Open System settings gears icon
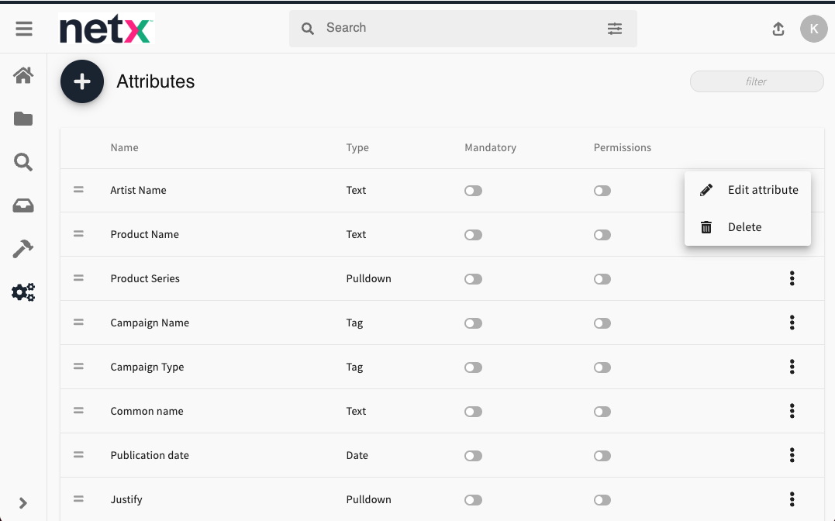835x521 pixels. coord(23,292)
